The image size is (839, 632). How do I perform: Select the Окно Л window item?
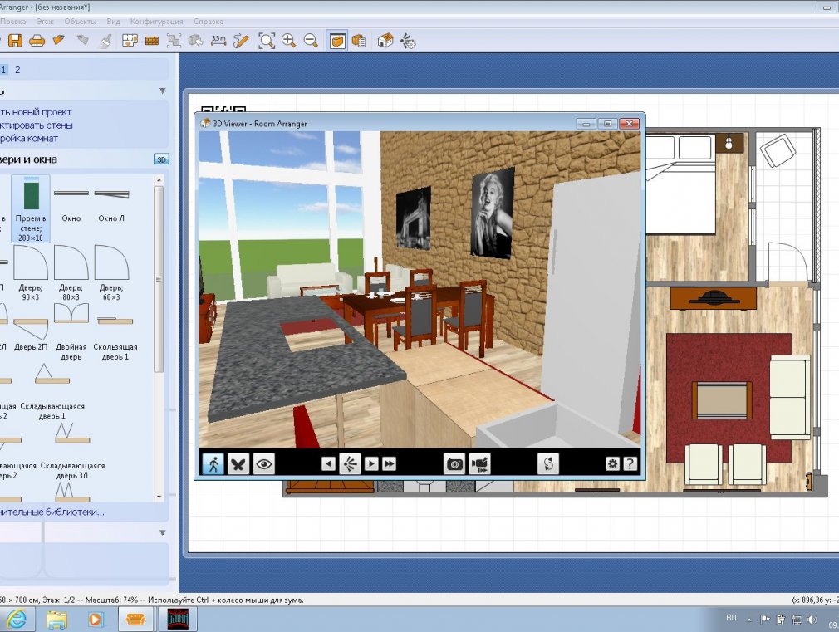click(x=111, y=206)
